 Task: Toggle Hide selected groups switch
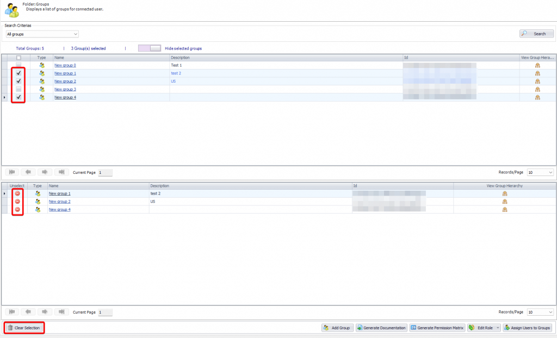click(150, 48)
